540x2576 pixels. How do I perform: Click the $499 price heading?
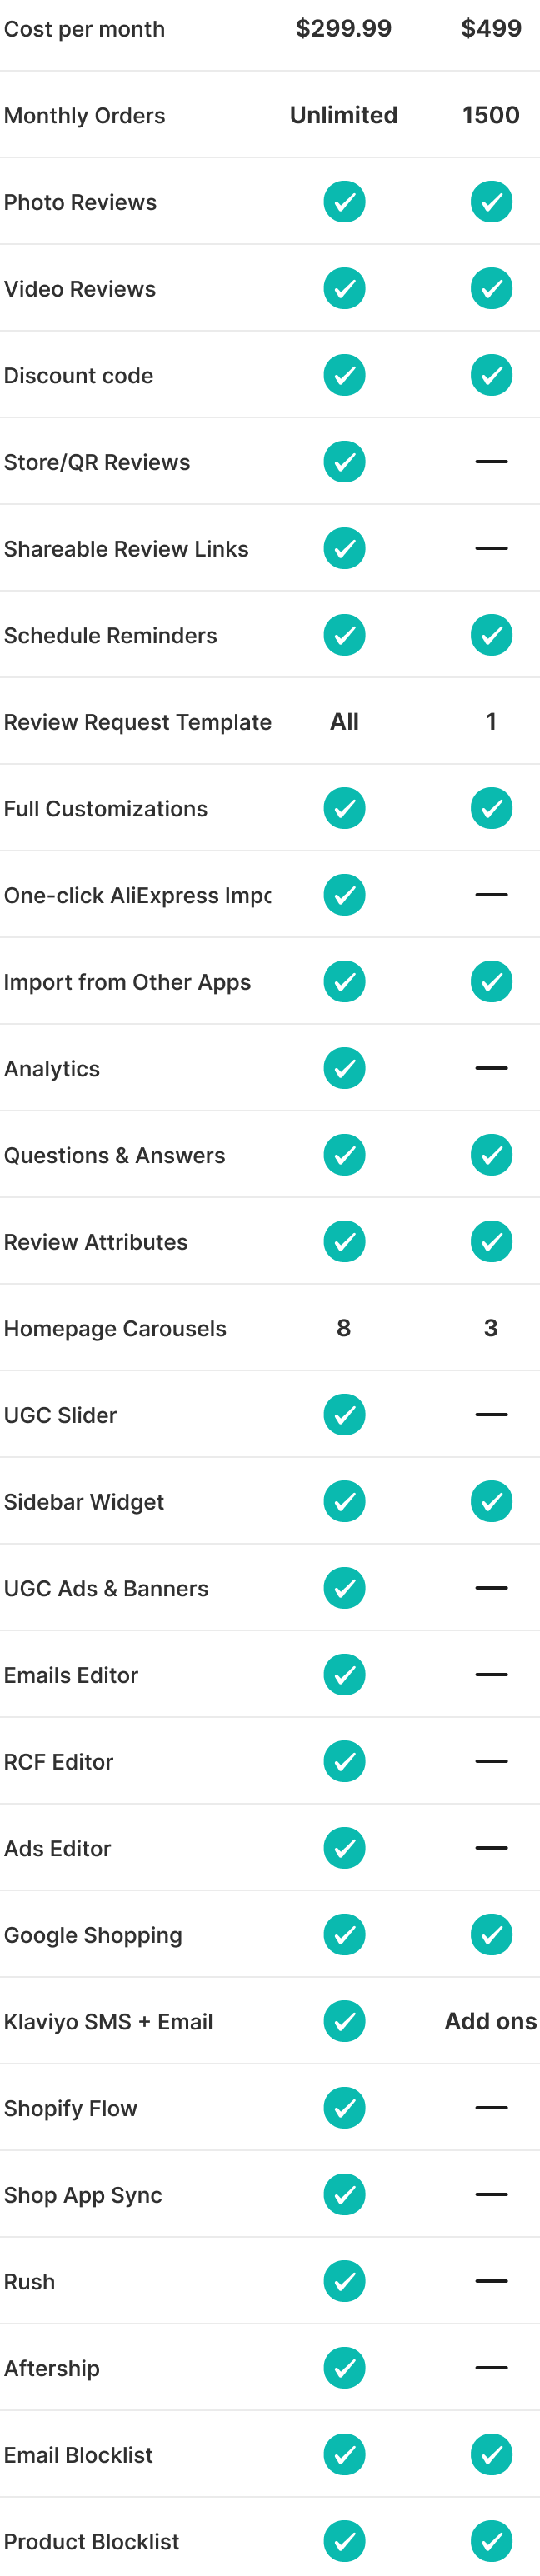coord(491,29)
